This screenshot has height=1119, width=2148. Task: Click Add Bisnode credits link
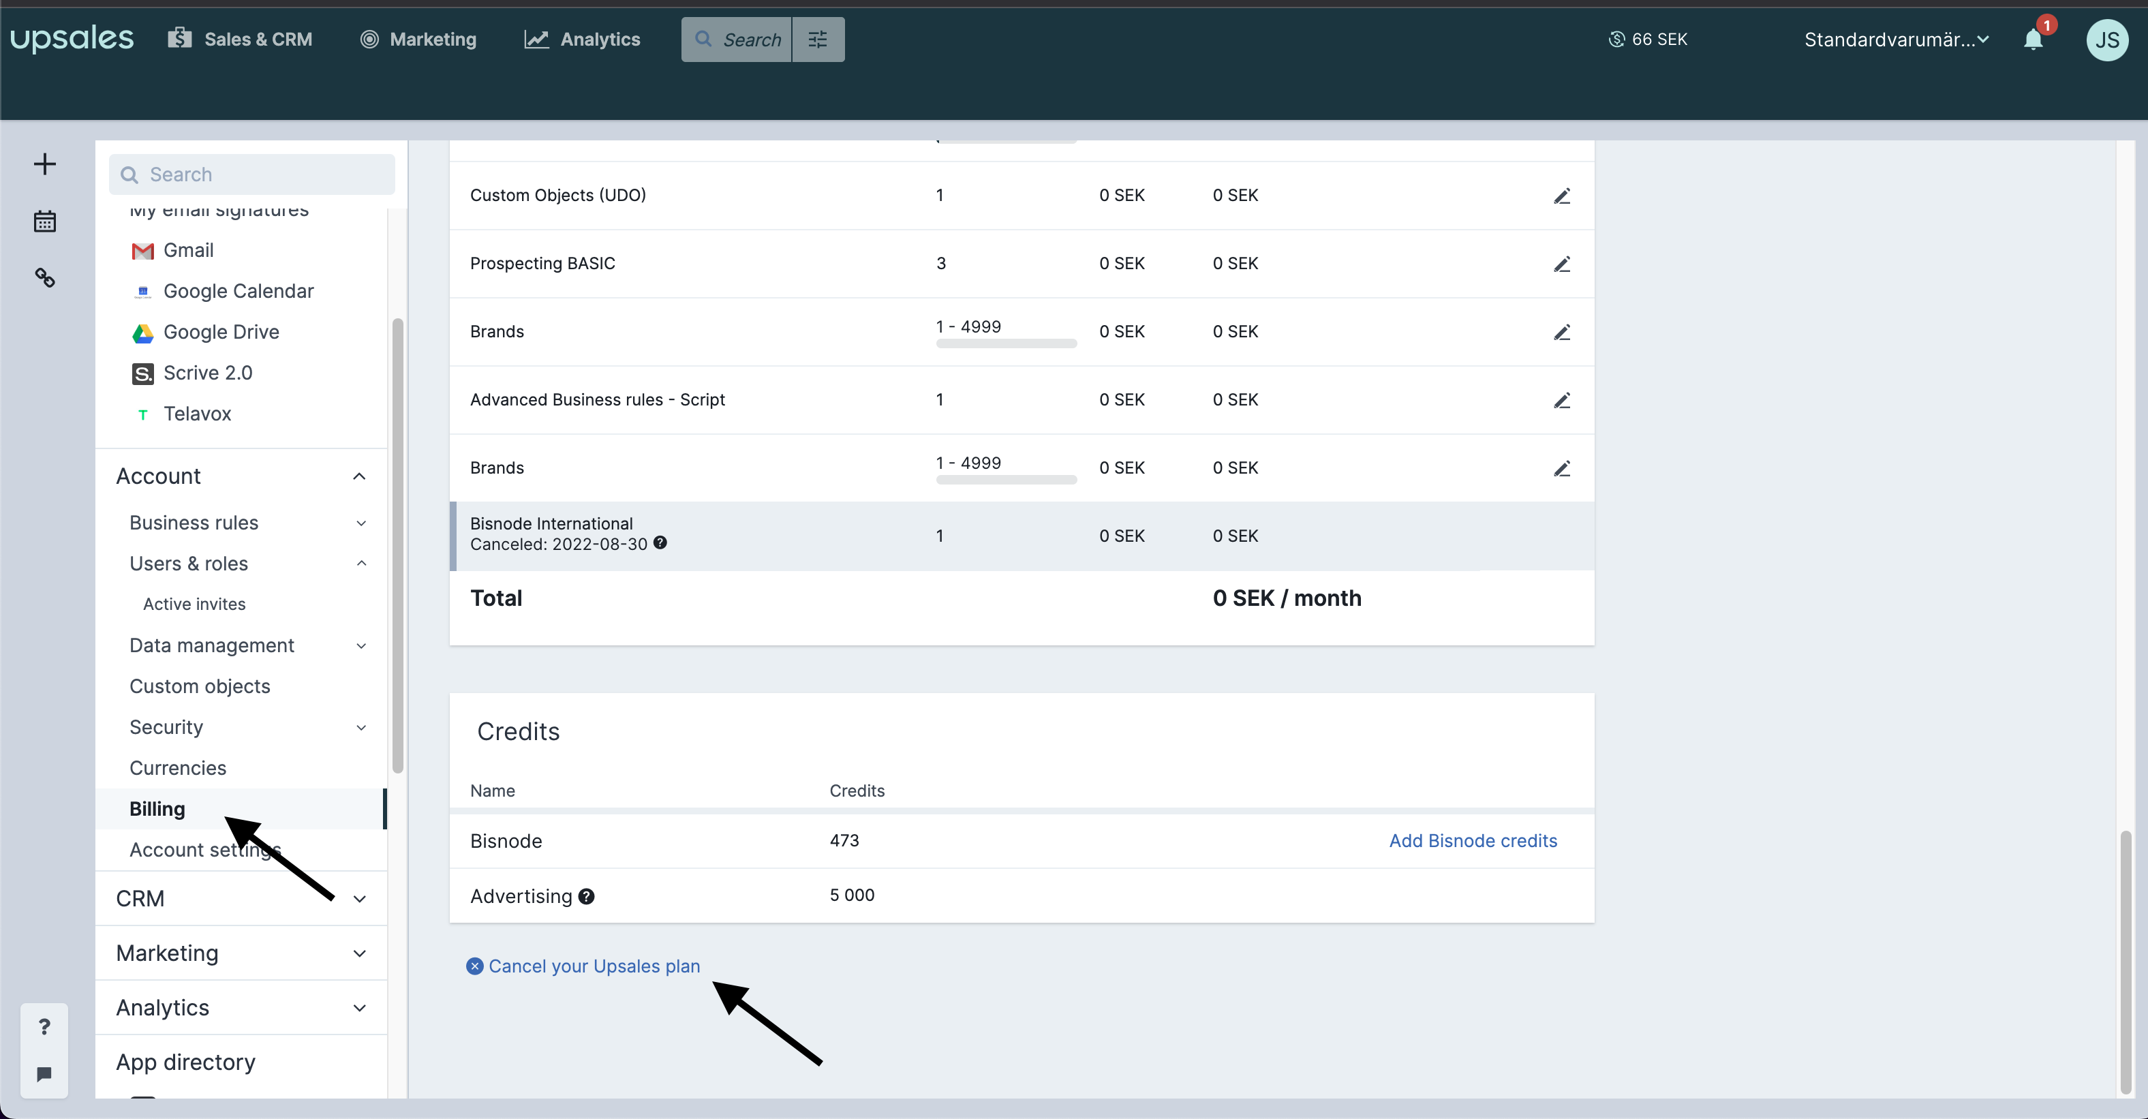pos(1473,840)
